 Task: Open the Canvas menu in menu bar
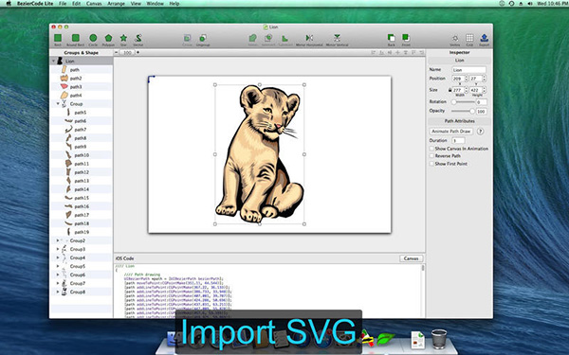pos(94,3)
